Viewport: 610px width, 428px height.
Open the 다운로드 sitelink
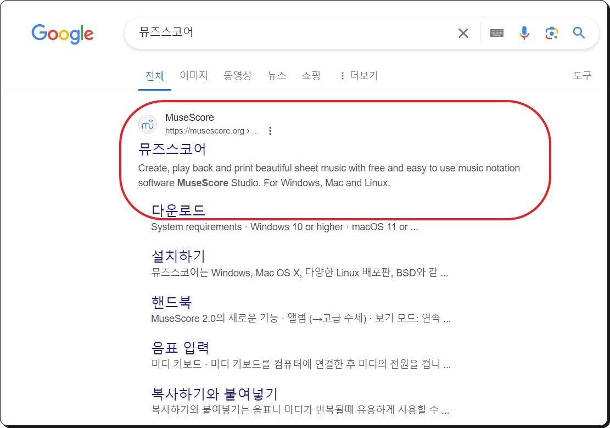click(x=178, y=210)
